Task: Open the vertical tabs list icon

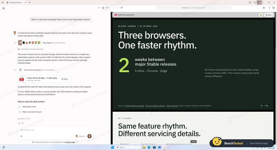Action: click(x=3, y=2)
